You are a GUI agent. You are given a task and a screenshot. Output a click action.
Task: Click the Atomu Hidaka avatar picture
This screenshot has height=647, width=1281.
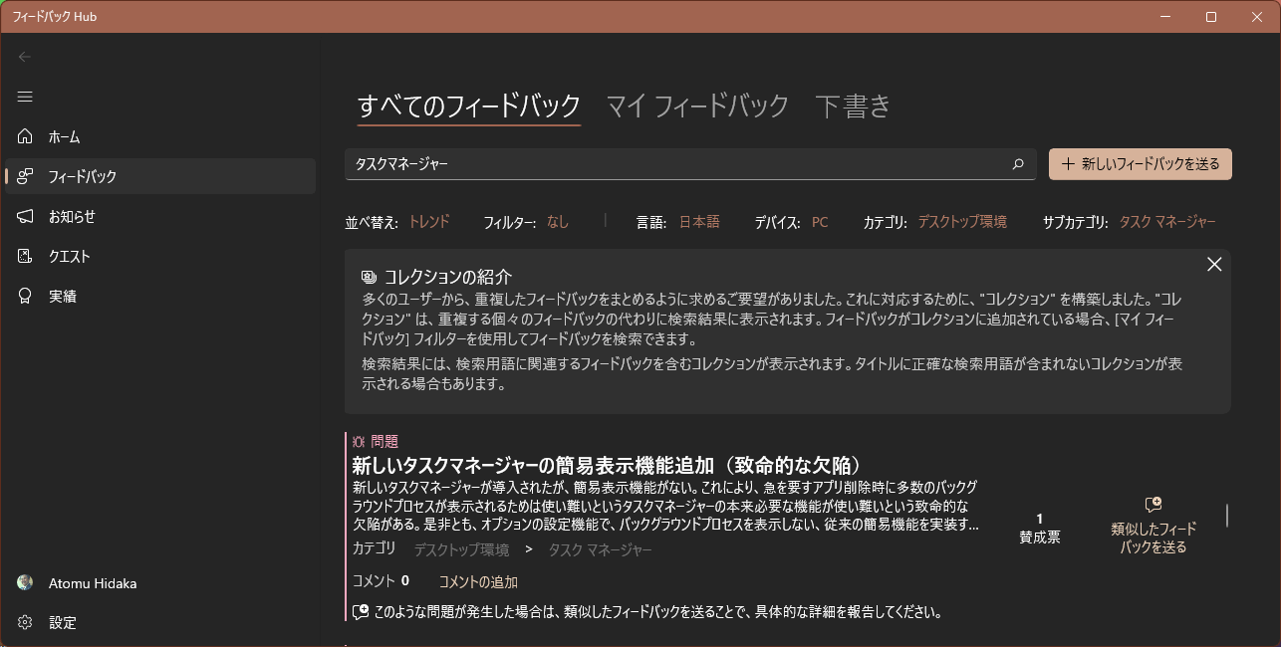pyautogui.click(x=25, y=582)
